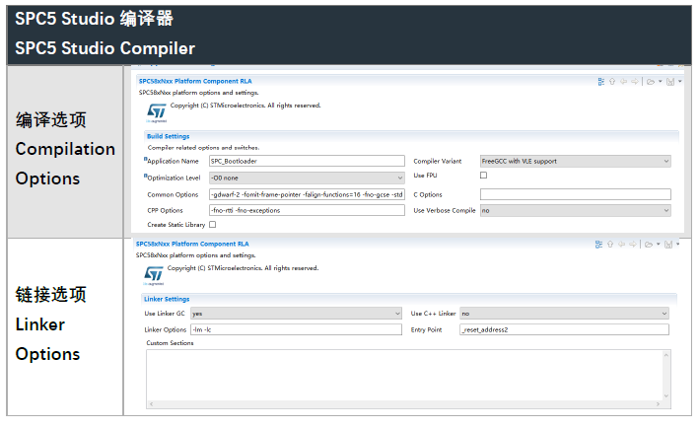
Task: Click the Optimization Level label
Action: tap(174, 178)
